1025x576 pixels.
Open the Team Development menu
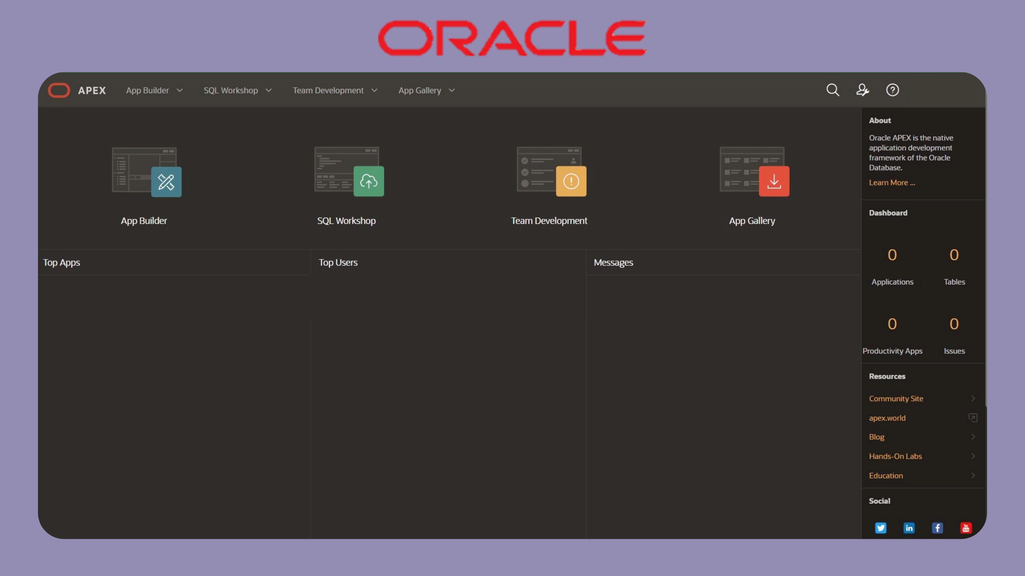328,91
